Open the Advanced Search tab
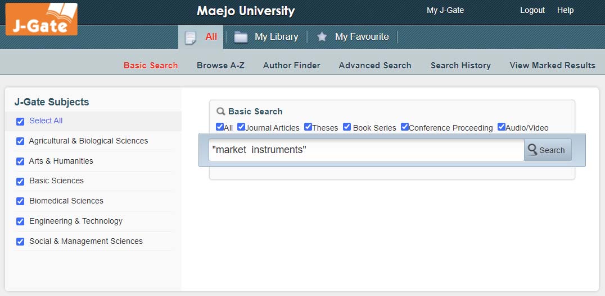 click(375, 66)
